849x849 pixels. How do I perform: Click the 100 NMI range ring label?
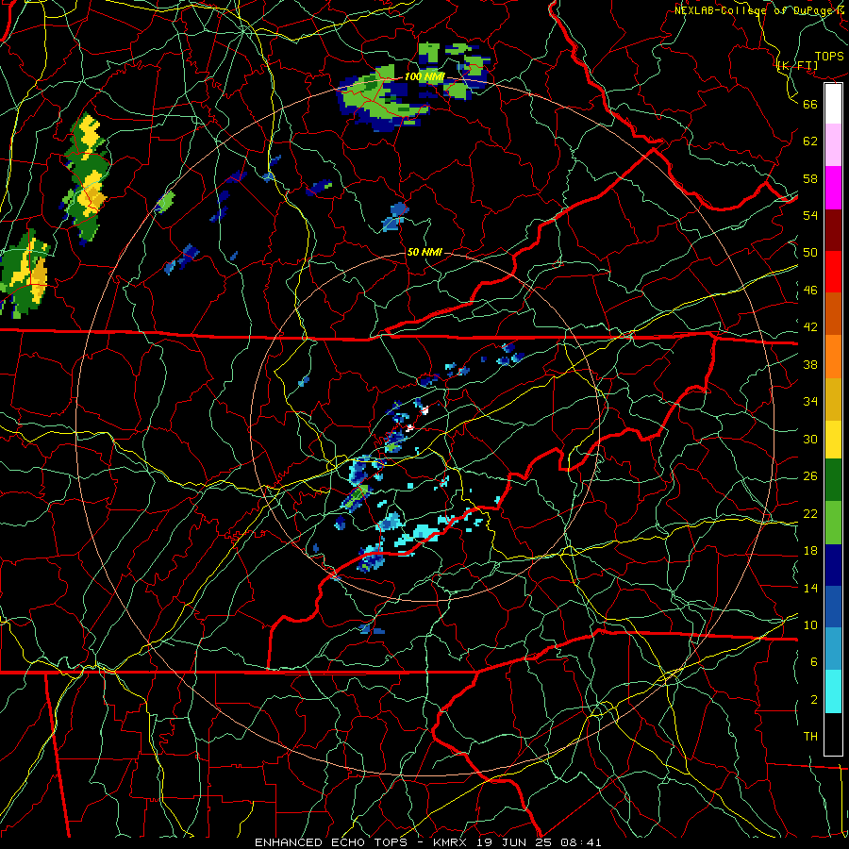pyautogui.click(x=424, y=77)
